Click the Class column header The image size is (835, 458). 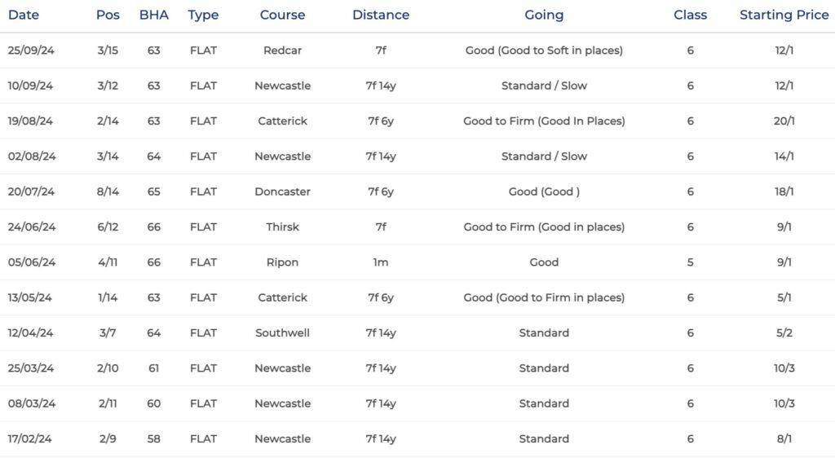tap(690, 15)
